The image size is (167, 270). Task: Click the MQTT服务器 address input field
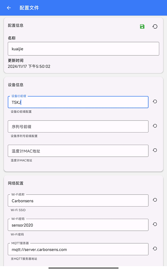78,249
